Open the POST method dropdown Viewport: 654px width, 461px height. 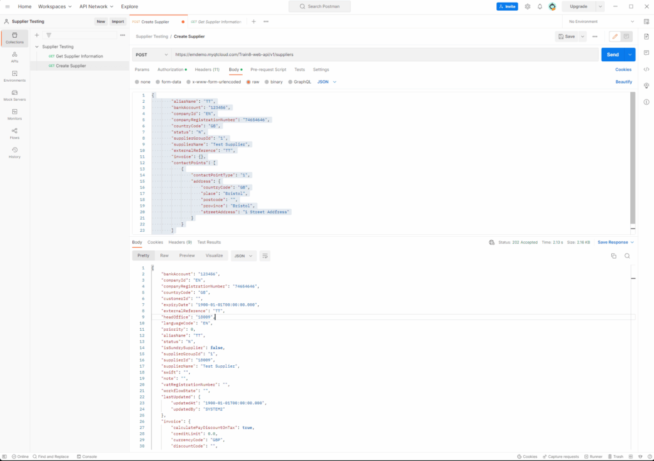152,55
